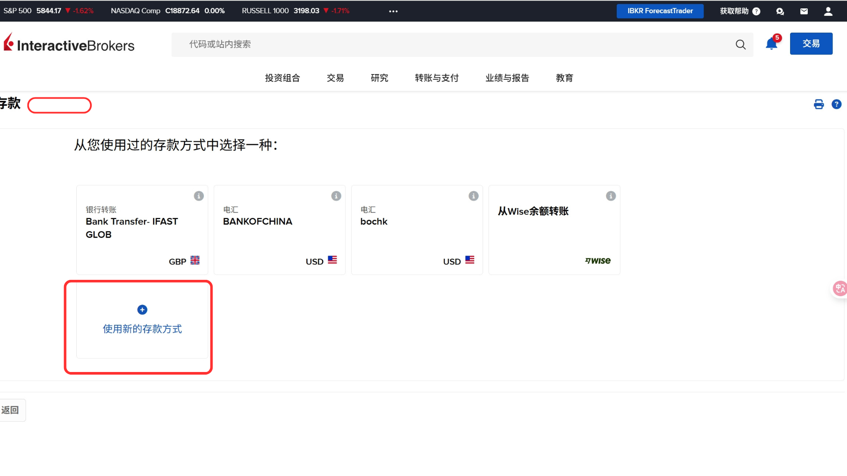Click the translate floating side icon
Screen dimensions: 847x476
coord(840,288)
